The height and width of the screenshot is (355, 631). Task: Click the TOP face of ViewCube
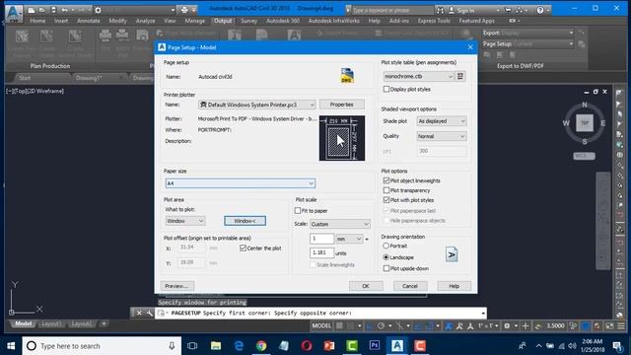(585, 122)
